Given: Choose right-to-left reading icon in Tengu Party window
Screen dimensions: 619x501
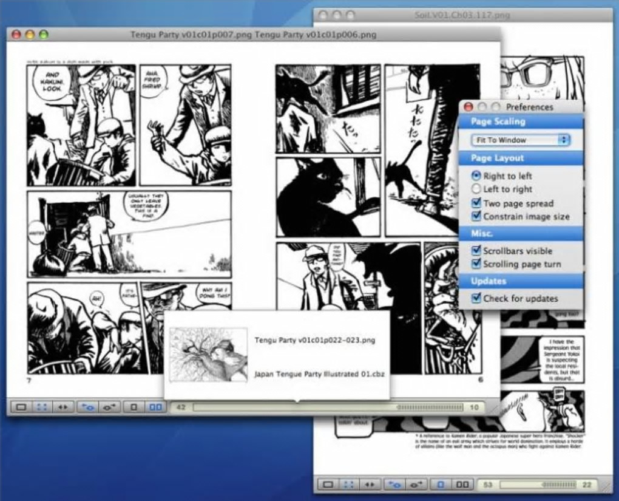Looking at the screenshot, I should pos(87,406).
